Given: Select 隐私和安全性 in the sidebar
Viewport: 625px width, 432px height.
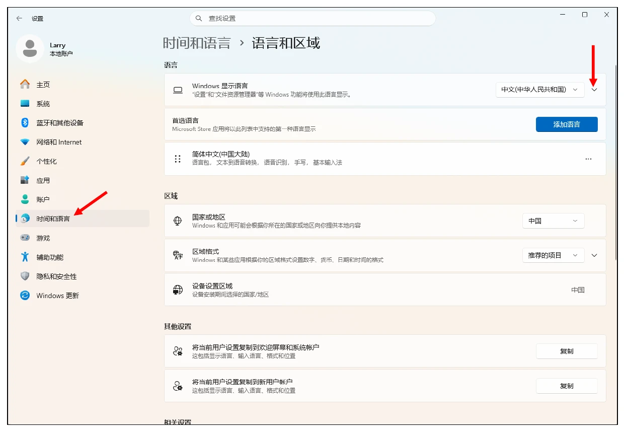Looking at the screenshot, I should click(x=83, y=276).
